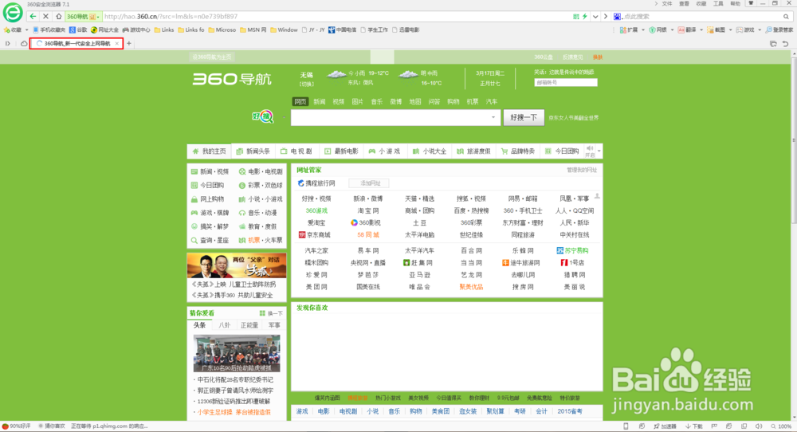Click the 加速器 accelerator status bar item
797x432 pixels.
tap(665, 426)
